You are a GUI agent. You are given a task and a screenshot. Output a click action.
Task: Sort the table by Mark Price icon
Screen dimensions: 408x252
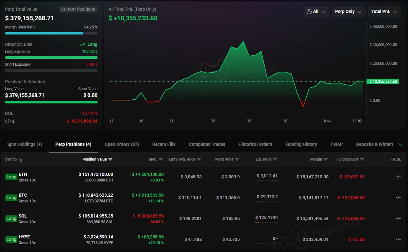click(x=237, y=160)
